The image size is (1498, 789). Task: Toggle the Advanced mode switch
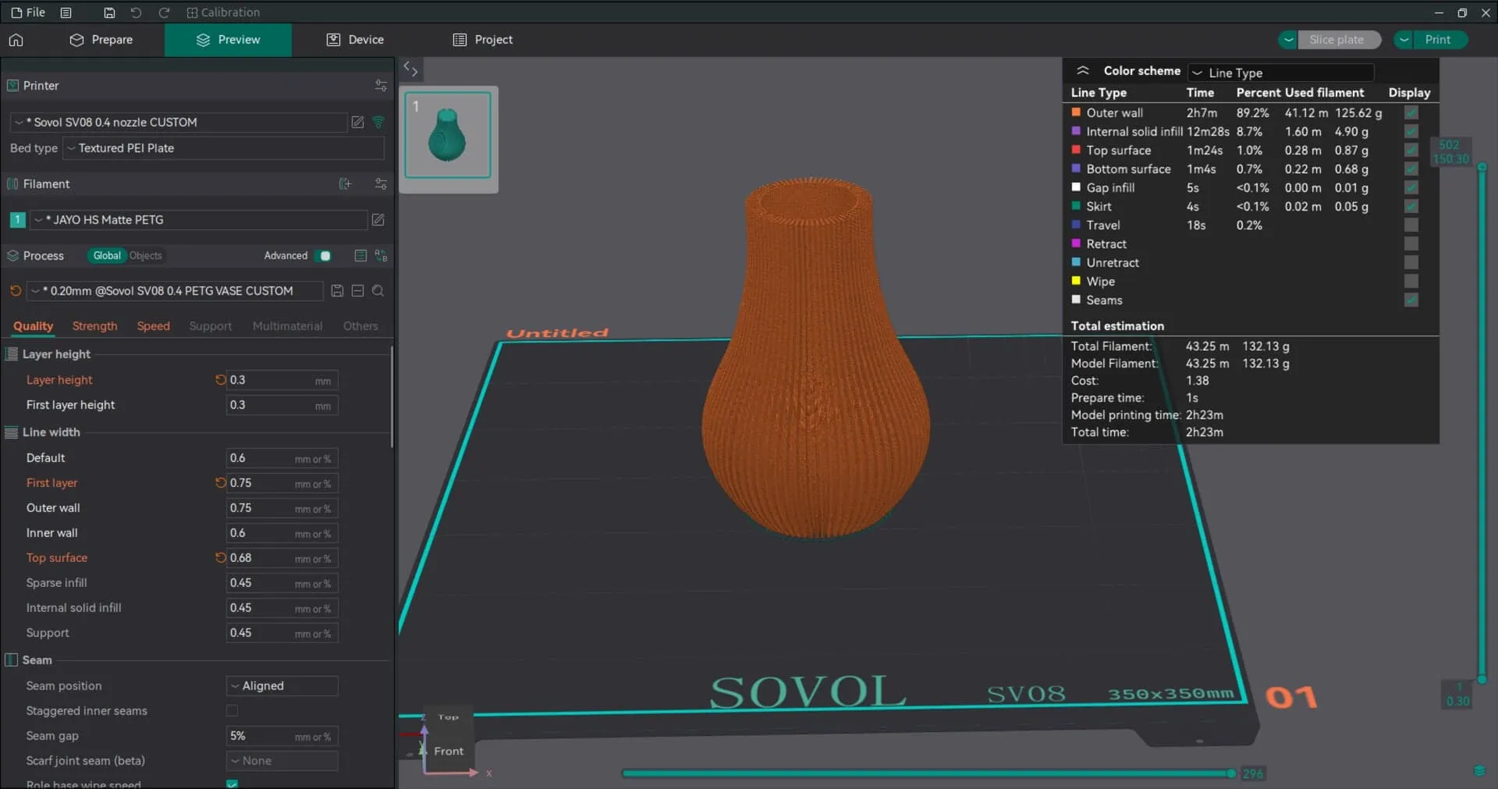322,256
